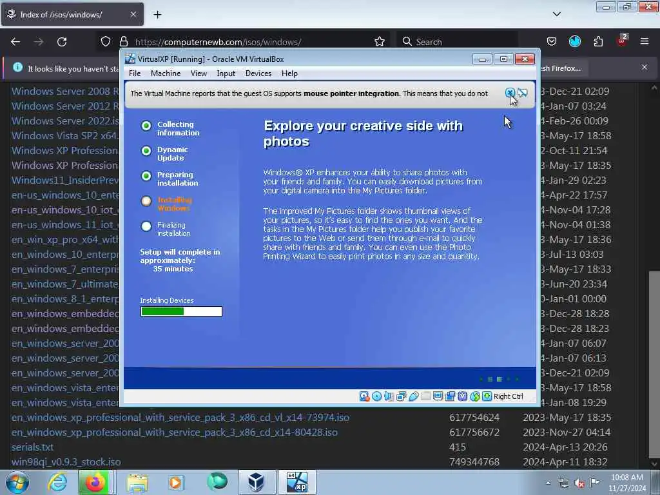Open the Help menu in VirtualBox
This screenshot has width=660, height=495.
[x=289, y=73]
